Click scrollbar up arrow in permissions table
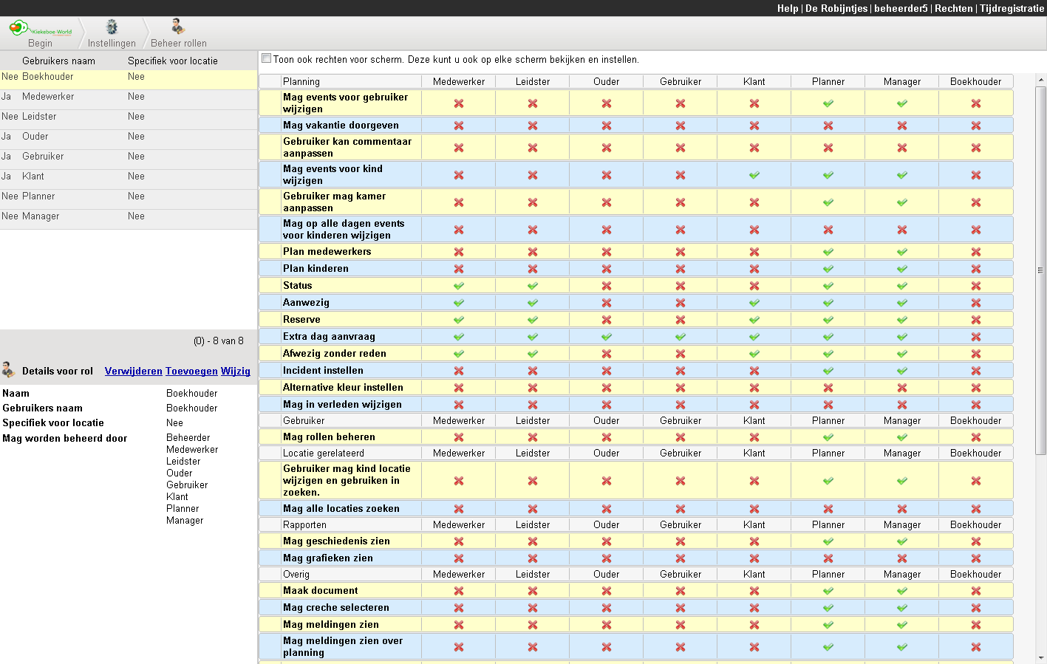 (x=1040, y=80)
